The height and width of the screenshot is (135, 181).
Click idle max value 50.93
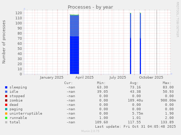(168, 92)
